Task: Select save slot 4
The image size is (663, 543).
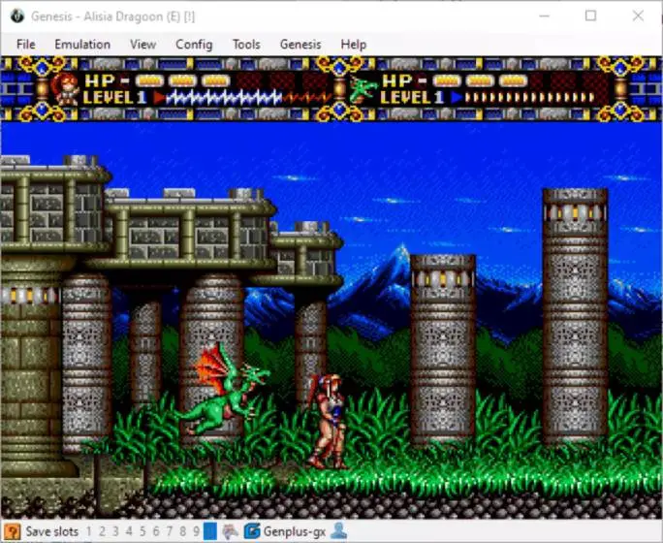Action: [129, 531]
